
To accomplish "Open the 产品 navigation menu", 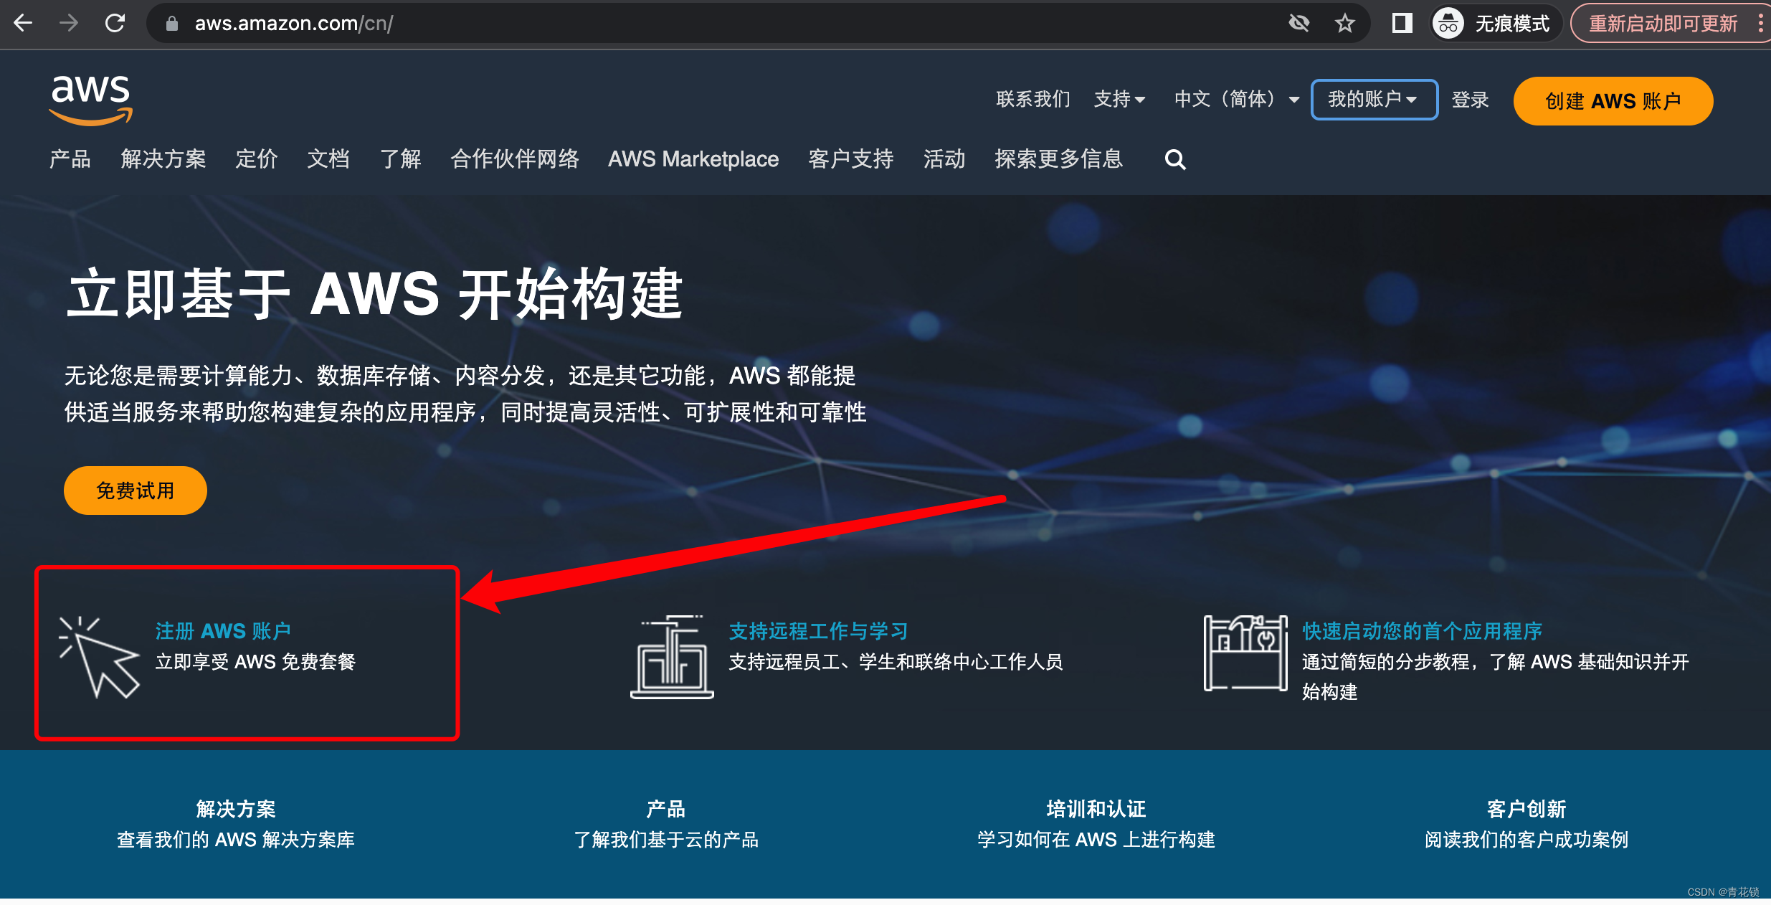I will (x=69, y=159).
